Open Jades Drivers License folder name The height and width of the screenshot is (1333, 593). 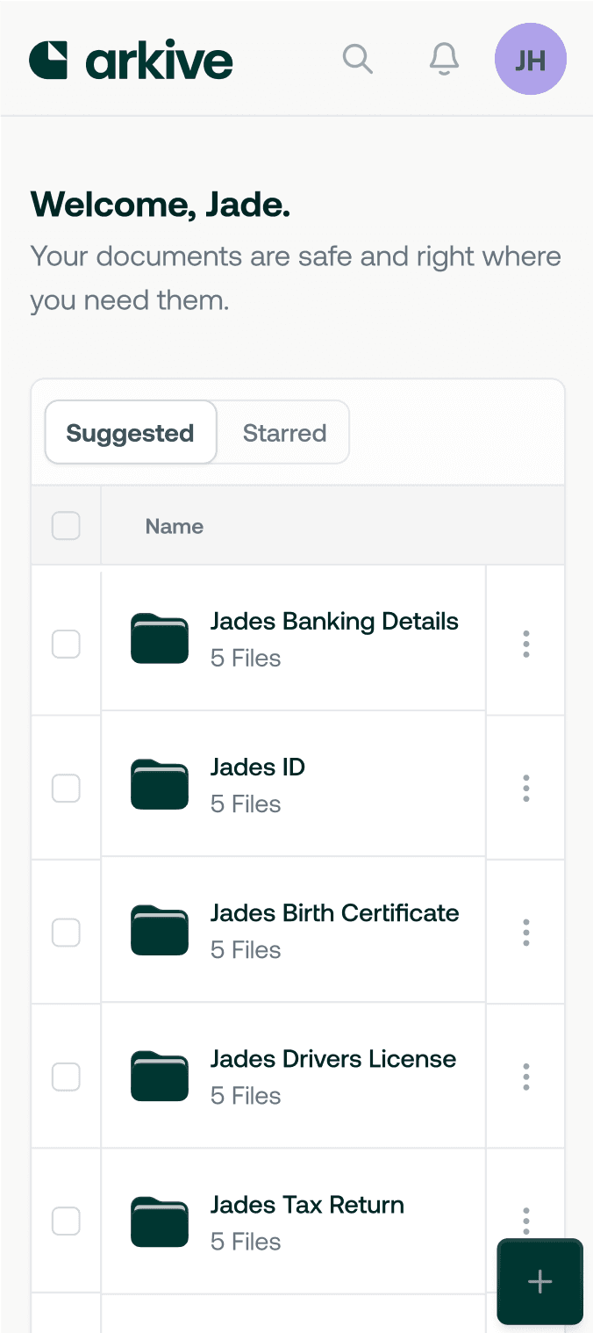[333, 1058]
